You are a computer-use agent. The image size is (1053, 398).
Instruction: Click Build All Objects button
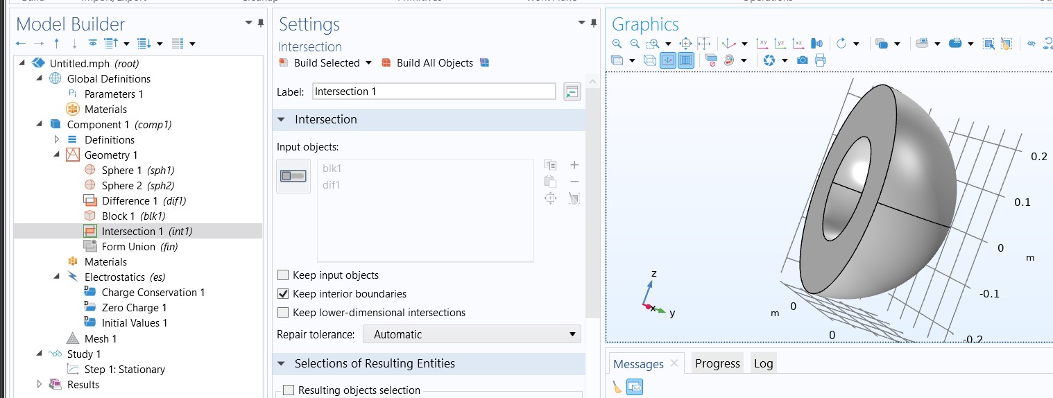427,63
